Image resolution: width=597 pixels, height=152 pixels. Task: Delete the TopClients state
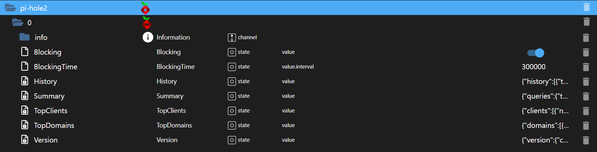point(586,111)
